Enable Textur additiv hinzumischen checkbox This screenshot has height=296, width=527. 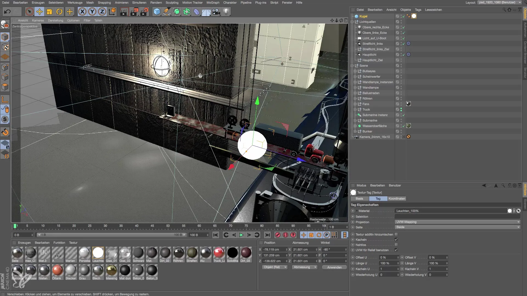tap(396, 234)
